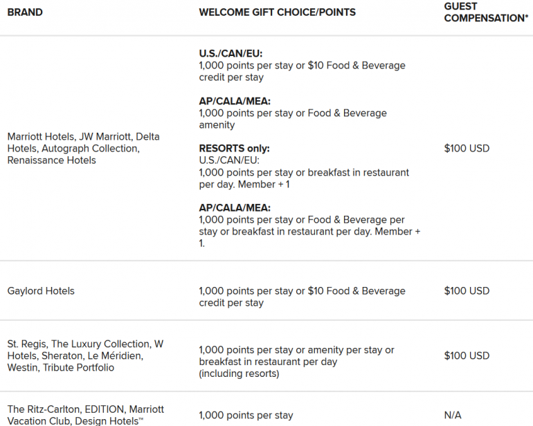Select the bold U.S./CAN/EU heading at top

(x=231, y=53)
